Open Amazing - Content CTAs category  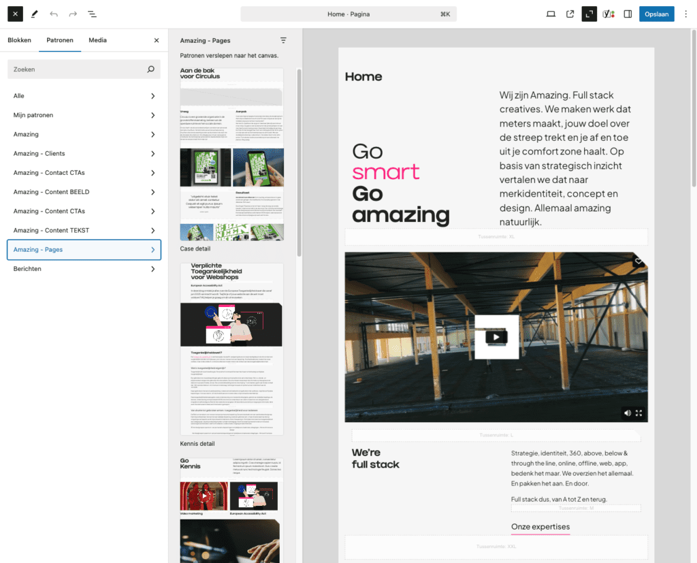[84, 211]
